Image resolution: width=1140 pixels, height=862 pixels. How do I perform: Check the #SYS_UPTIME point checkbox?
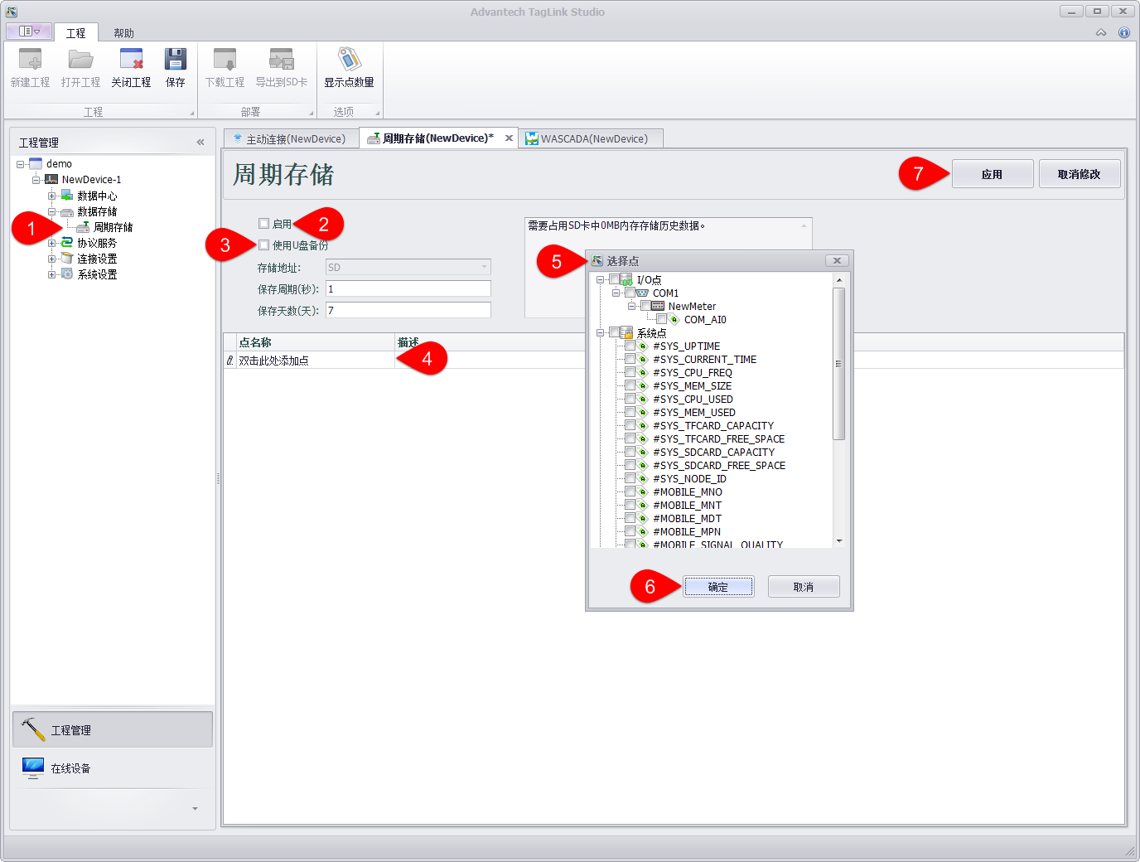[630, 346]
